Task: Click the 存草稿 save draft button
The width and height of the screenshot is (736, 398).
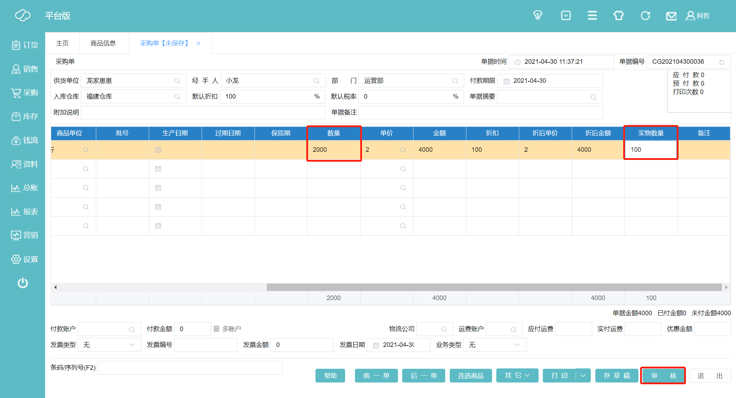Action: pos(617,375)
